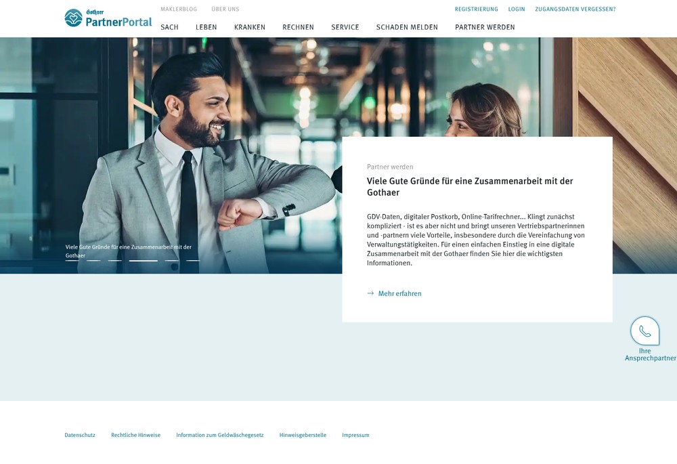Open the PARTNER WERDEN menu
This screenshot has height=464, width=677.
[x=485, y=27]
